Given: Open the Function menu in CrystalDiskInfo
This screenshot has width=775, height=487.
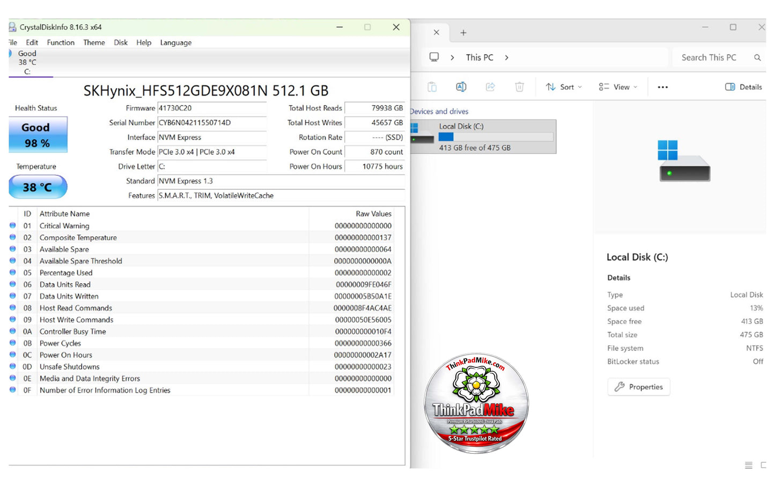Looking at the screenshot, I should click(x=61, y=42).
